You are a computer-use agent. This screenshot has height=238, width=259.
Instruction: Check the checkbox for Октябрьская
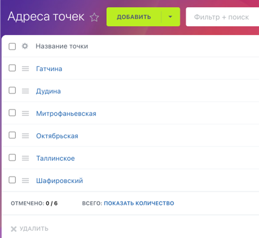(x=12, y=135)
